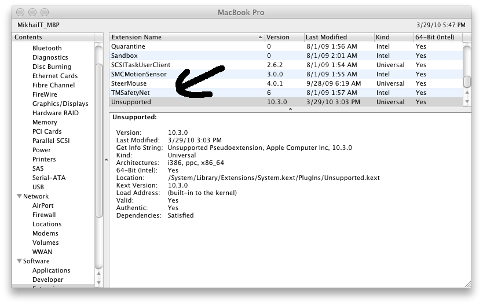Select SAS in the sidebar
This screenshot has height=305, width=483.
point(38,168)
